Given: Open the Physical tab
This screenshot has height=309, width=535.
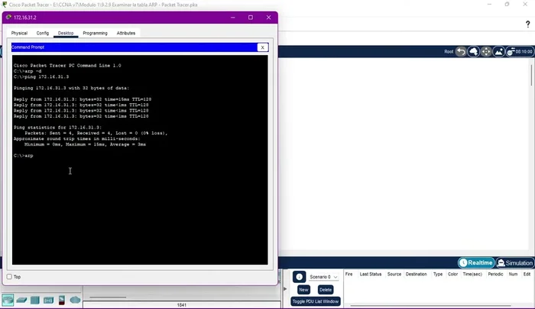Looking at the screenshot, I should point(19,33).
